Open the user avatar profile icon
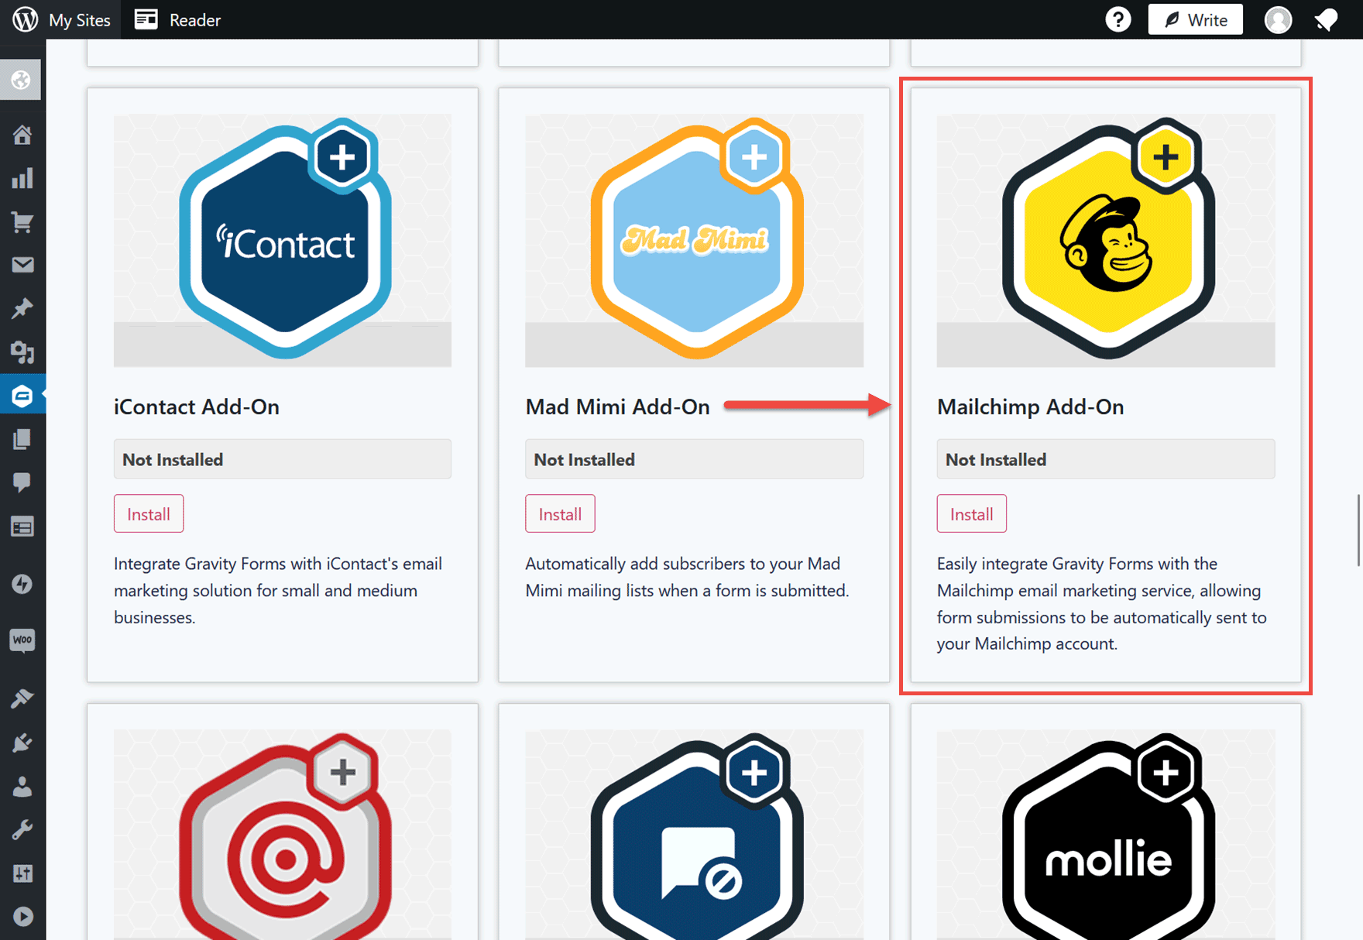1363x940 pixels. click(x=1278, y=19)
